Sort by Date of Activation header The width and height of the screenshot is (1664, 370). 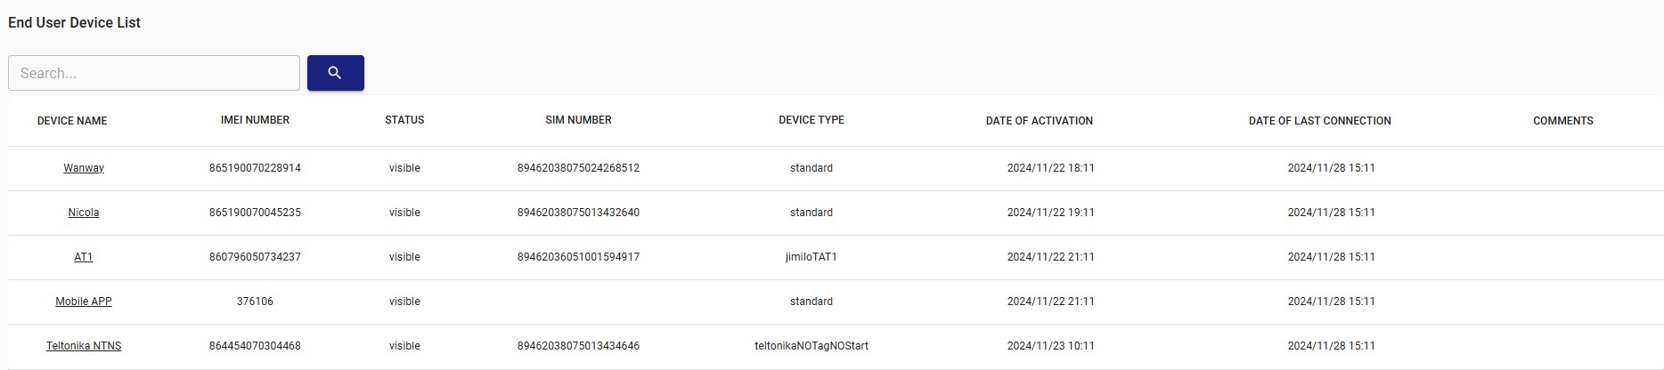click(x=1039, y=121)
